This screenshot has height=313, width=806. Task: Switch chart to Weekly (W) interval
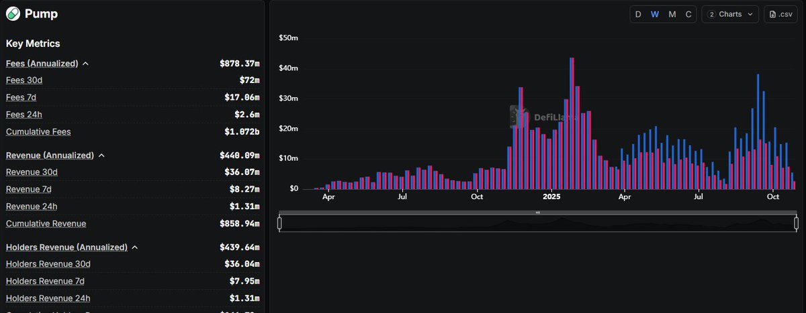(655, 14)
